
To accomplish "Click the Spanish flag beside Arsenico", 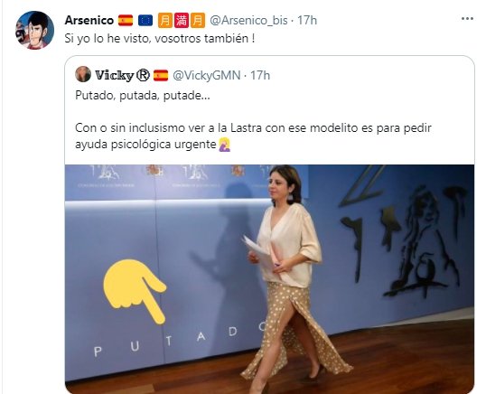I will click(x=126, y=21).
